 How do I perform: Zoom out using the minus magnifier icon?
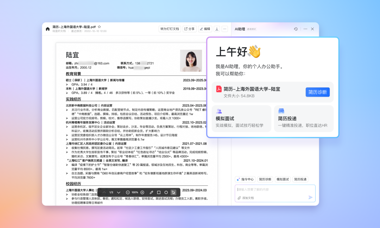(x=128, y=192)
